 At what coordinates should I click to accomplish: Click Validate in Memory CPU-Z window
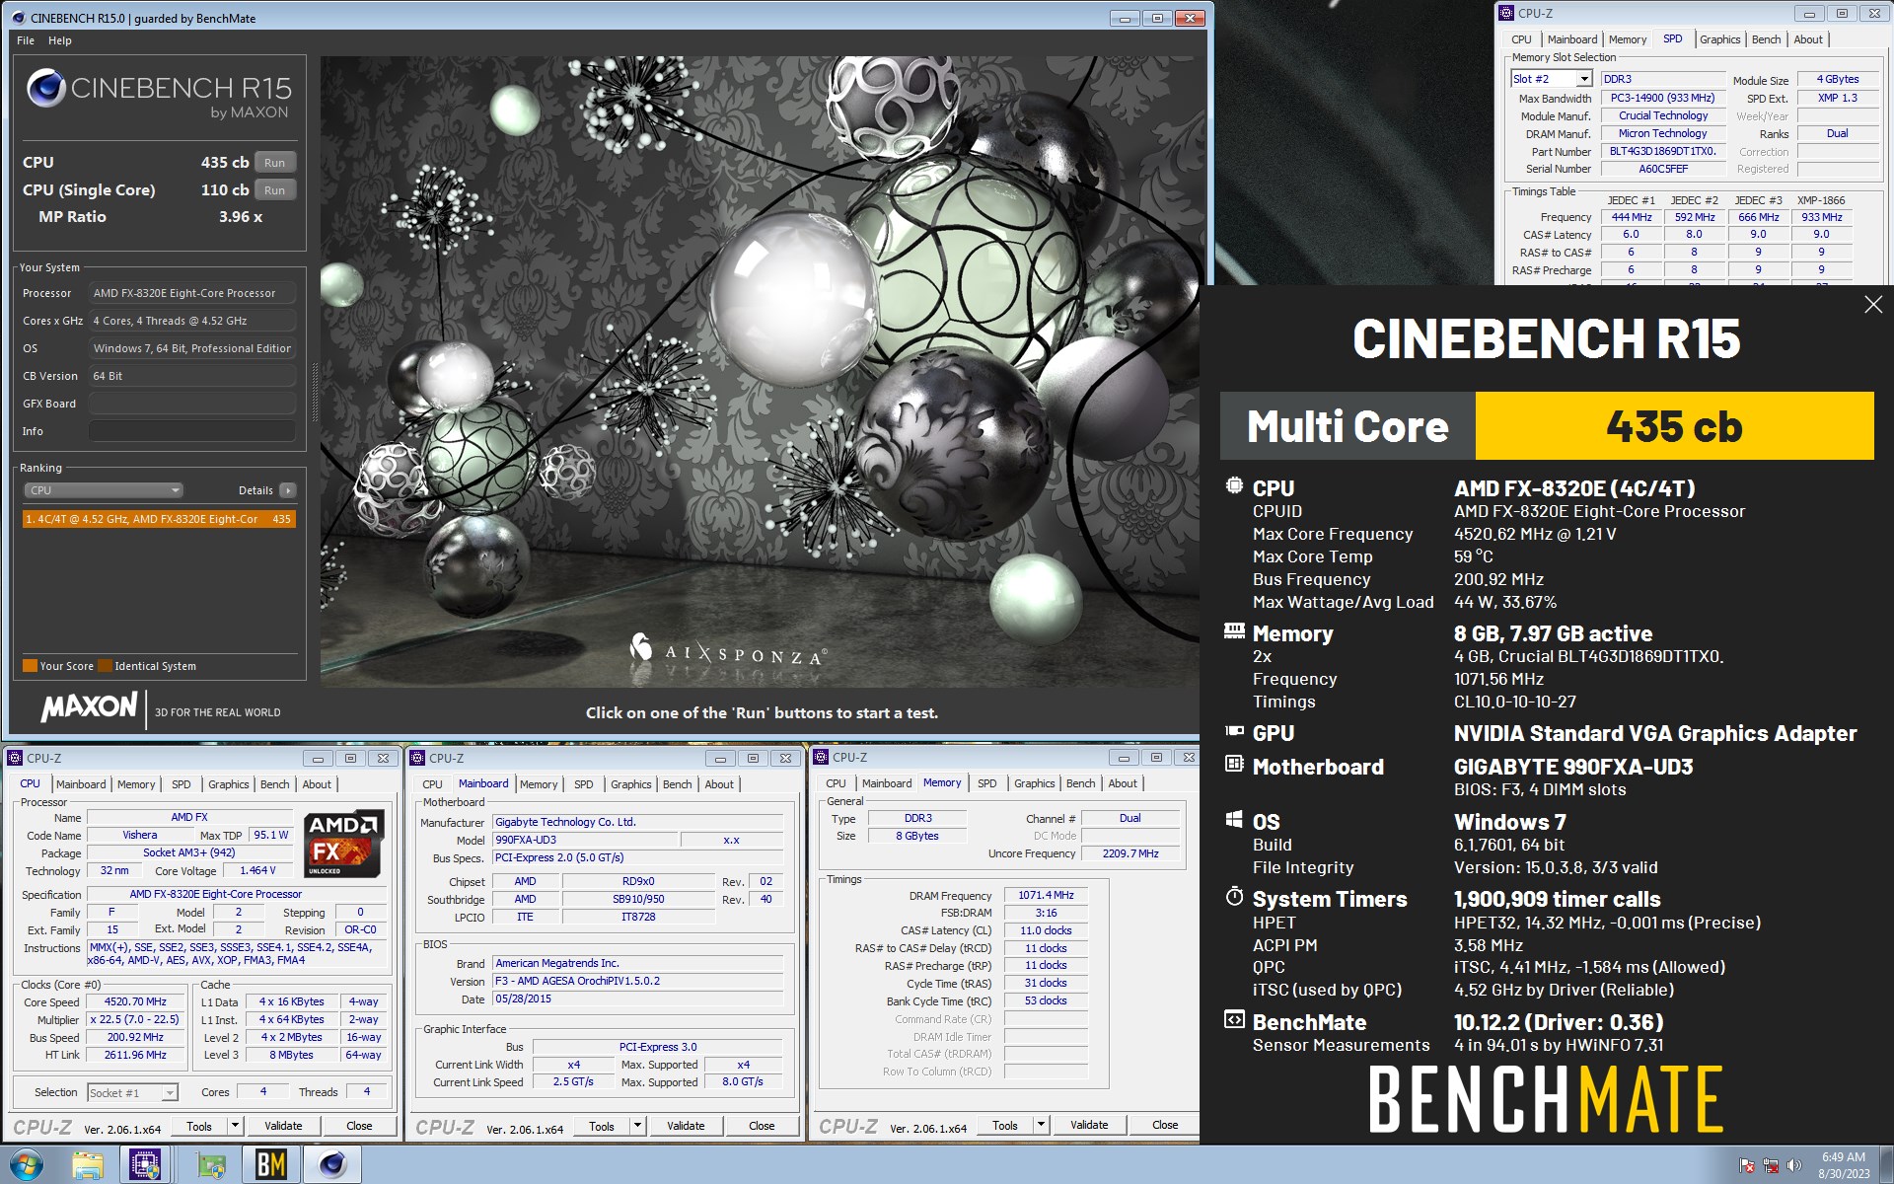[x=1089, y=1125]
